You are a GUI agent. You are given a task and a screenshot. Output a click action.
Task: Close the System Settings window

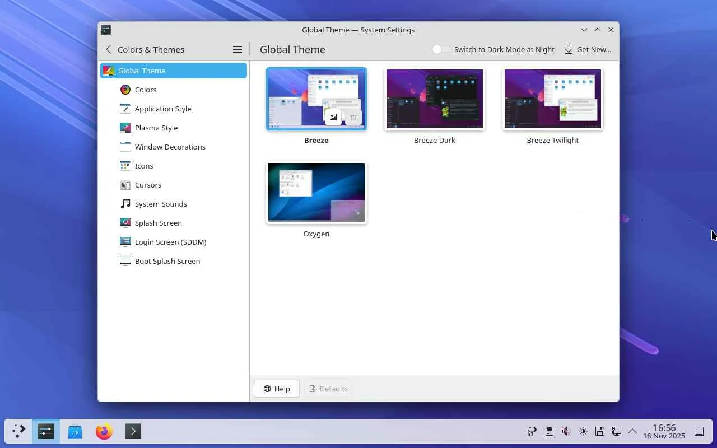pyautogui.click(x=611, y=30)
